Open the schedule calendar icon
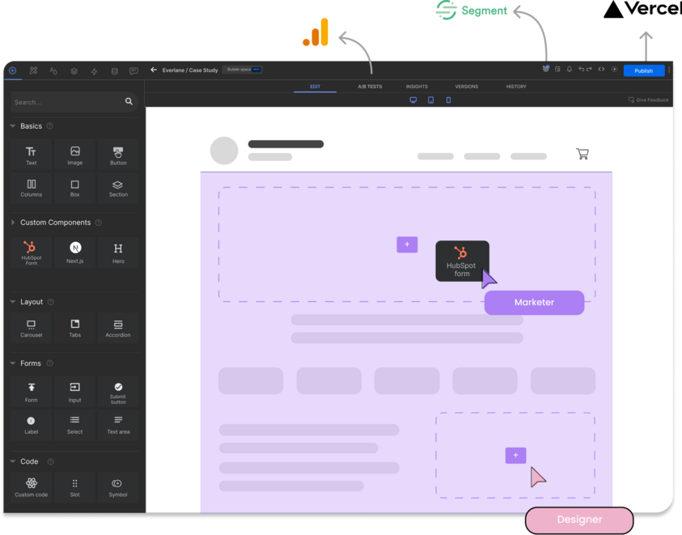The height and width of the screenshot is (535, 682). coord(557,70)
